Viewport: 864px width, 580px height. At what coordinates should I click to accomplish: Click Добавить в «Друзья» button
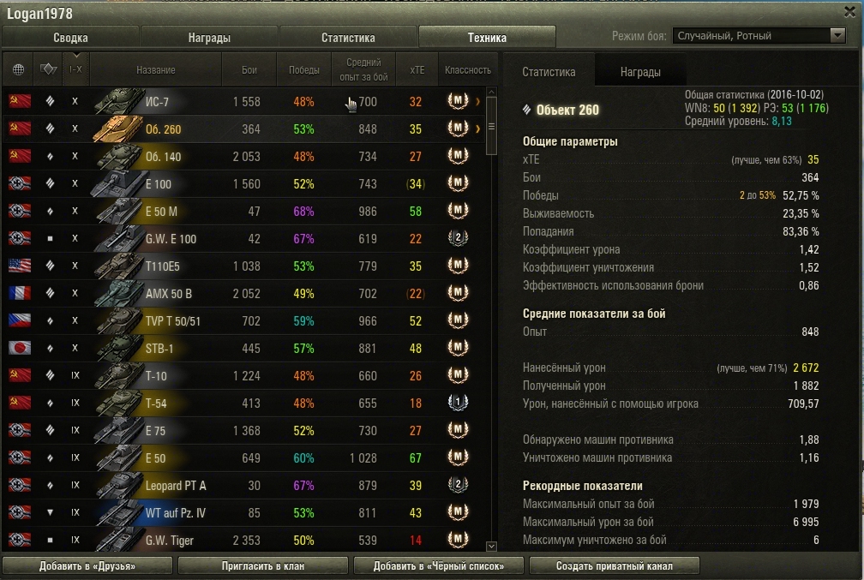87,565
